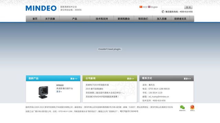
Task: Click the 联系方式 panel heading
Action: tap(147, 78)
